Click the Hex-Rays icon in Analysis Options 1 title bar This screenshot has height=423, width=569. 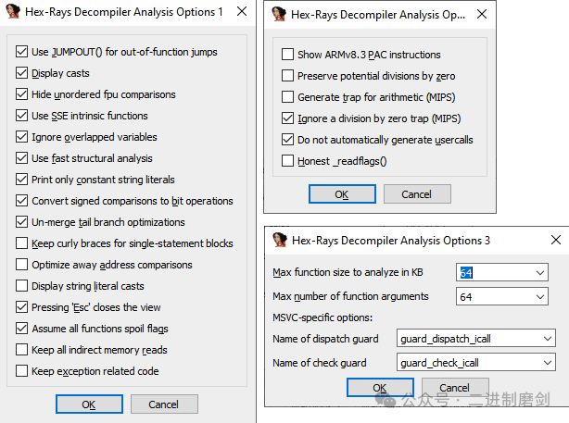coord(13,12)
